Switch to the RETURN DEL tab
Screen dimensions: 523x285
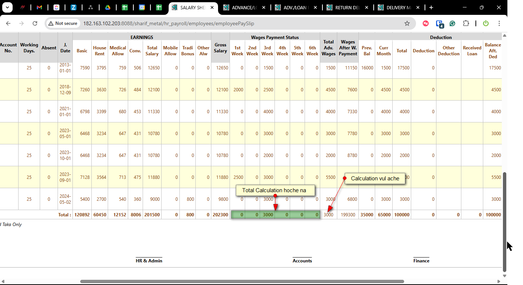[x=348, y=7]
